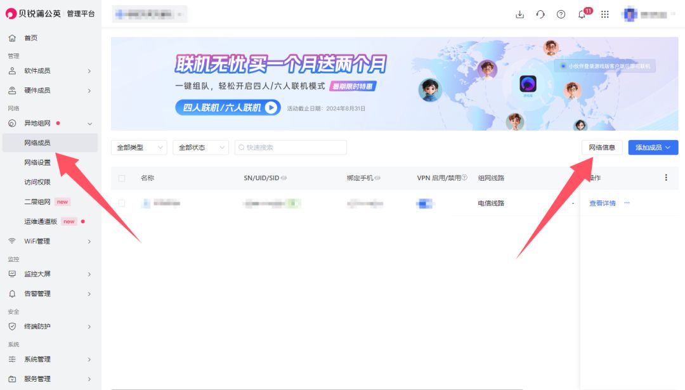The image size is (685, 390).
Task: Click eye icon next to SN/UID/SID header
Action: tap(284, 178)
